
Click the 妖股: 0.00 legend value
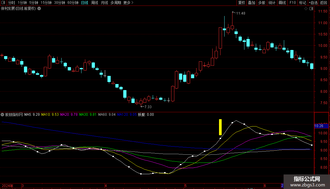(x=146, y=115)
